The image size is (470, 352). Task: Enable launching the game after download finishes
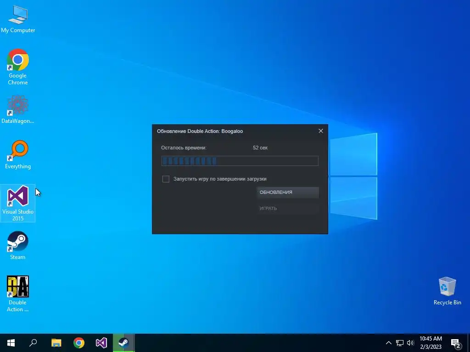click(x=166, y=179)
